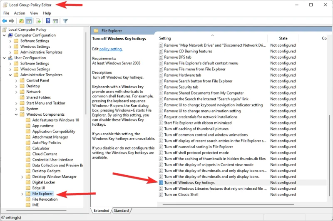Expand the File Explorer tree folder
The width and height of the screenshot is (333, 221).
pos(22,194)
